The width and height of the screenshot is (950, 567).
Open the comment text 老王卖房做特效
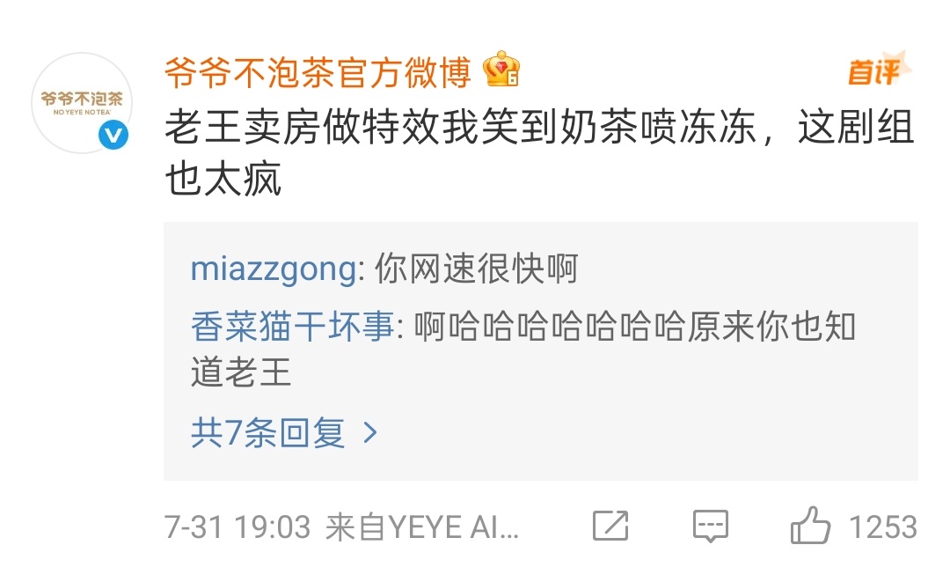pos(303,128)
